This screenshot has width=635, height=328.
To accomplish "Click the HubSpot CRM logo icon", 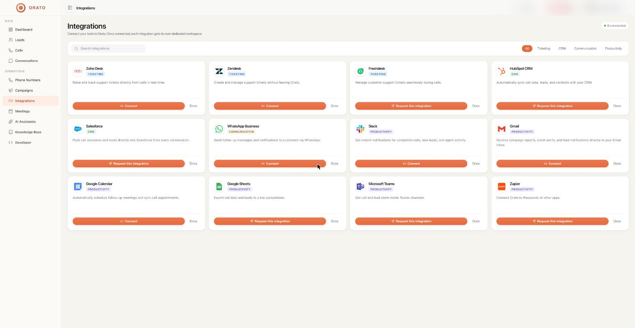I will [x=502, y=71].
